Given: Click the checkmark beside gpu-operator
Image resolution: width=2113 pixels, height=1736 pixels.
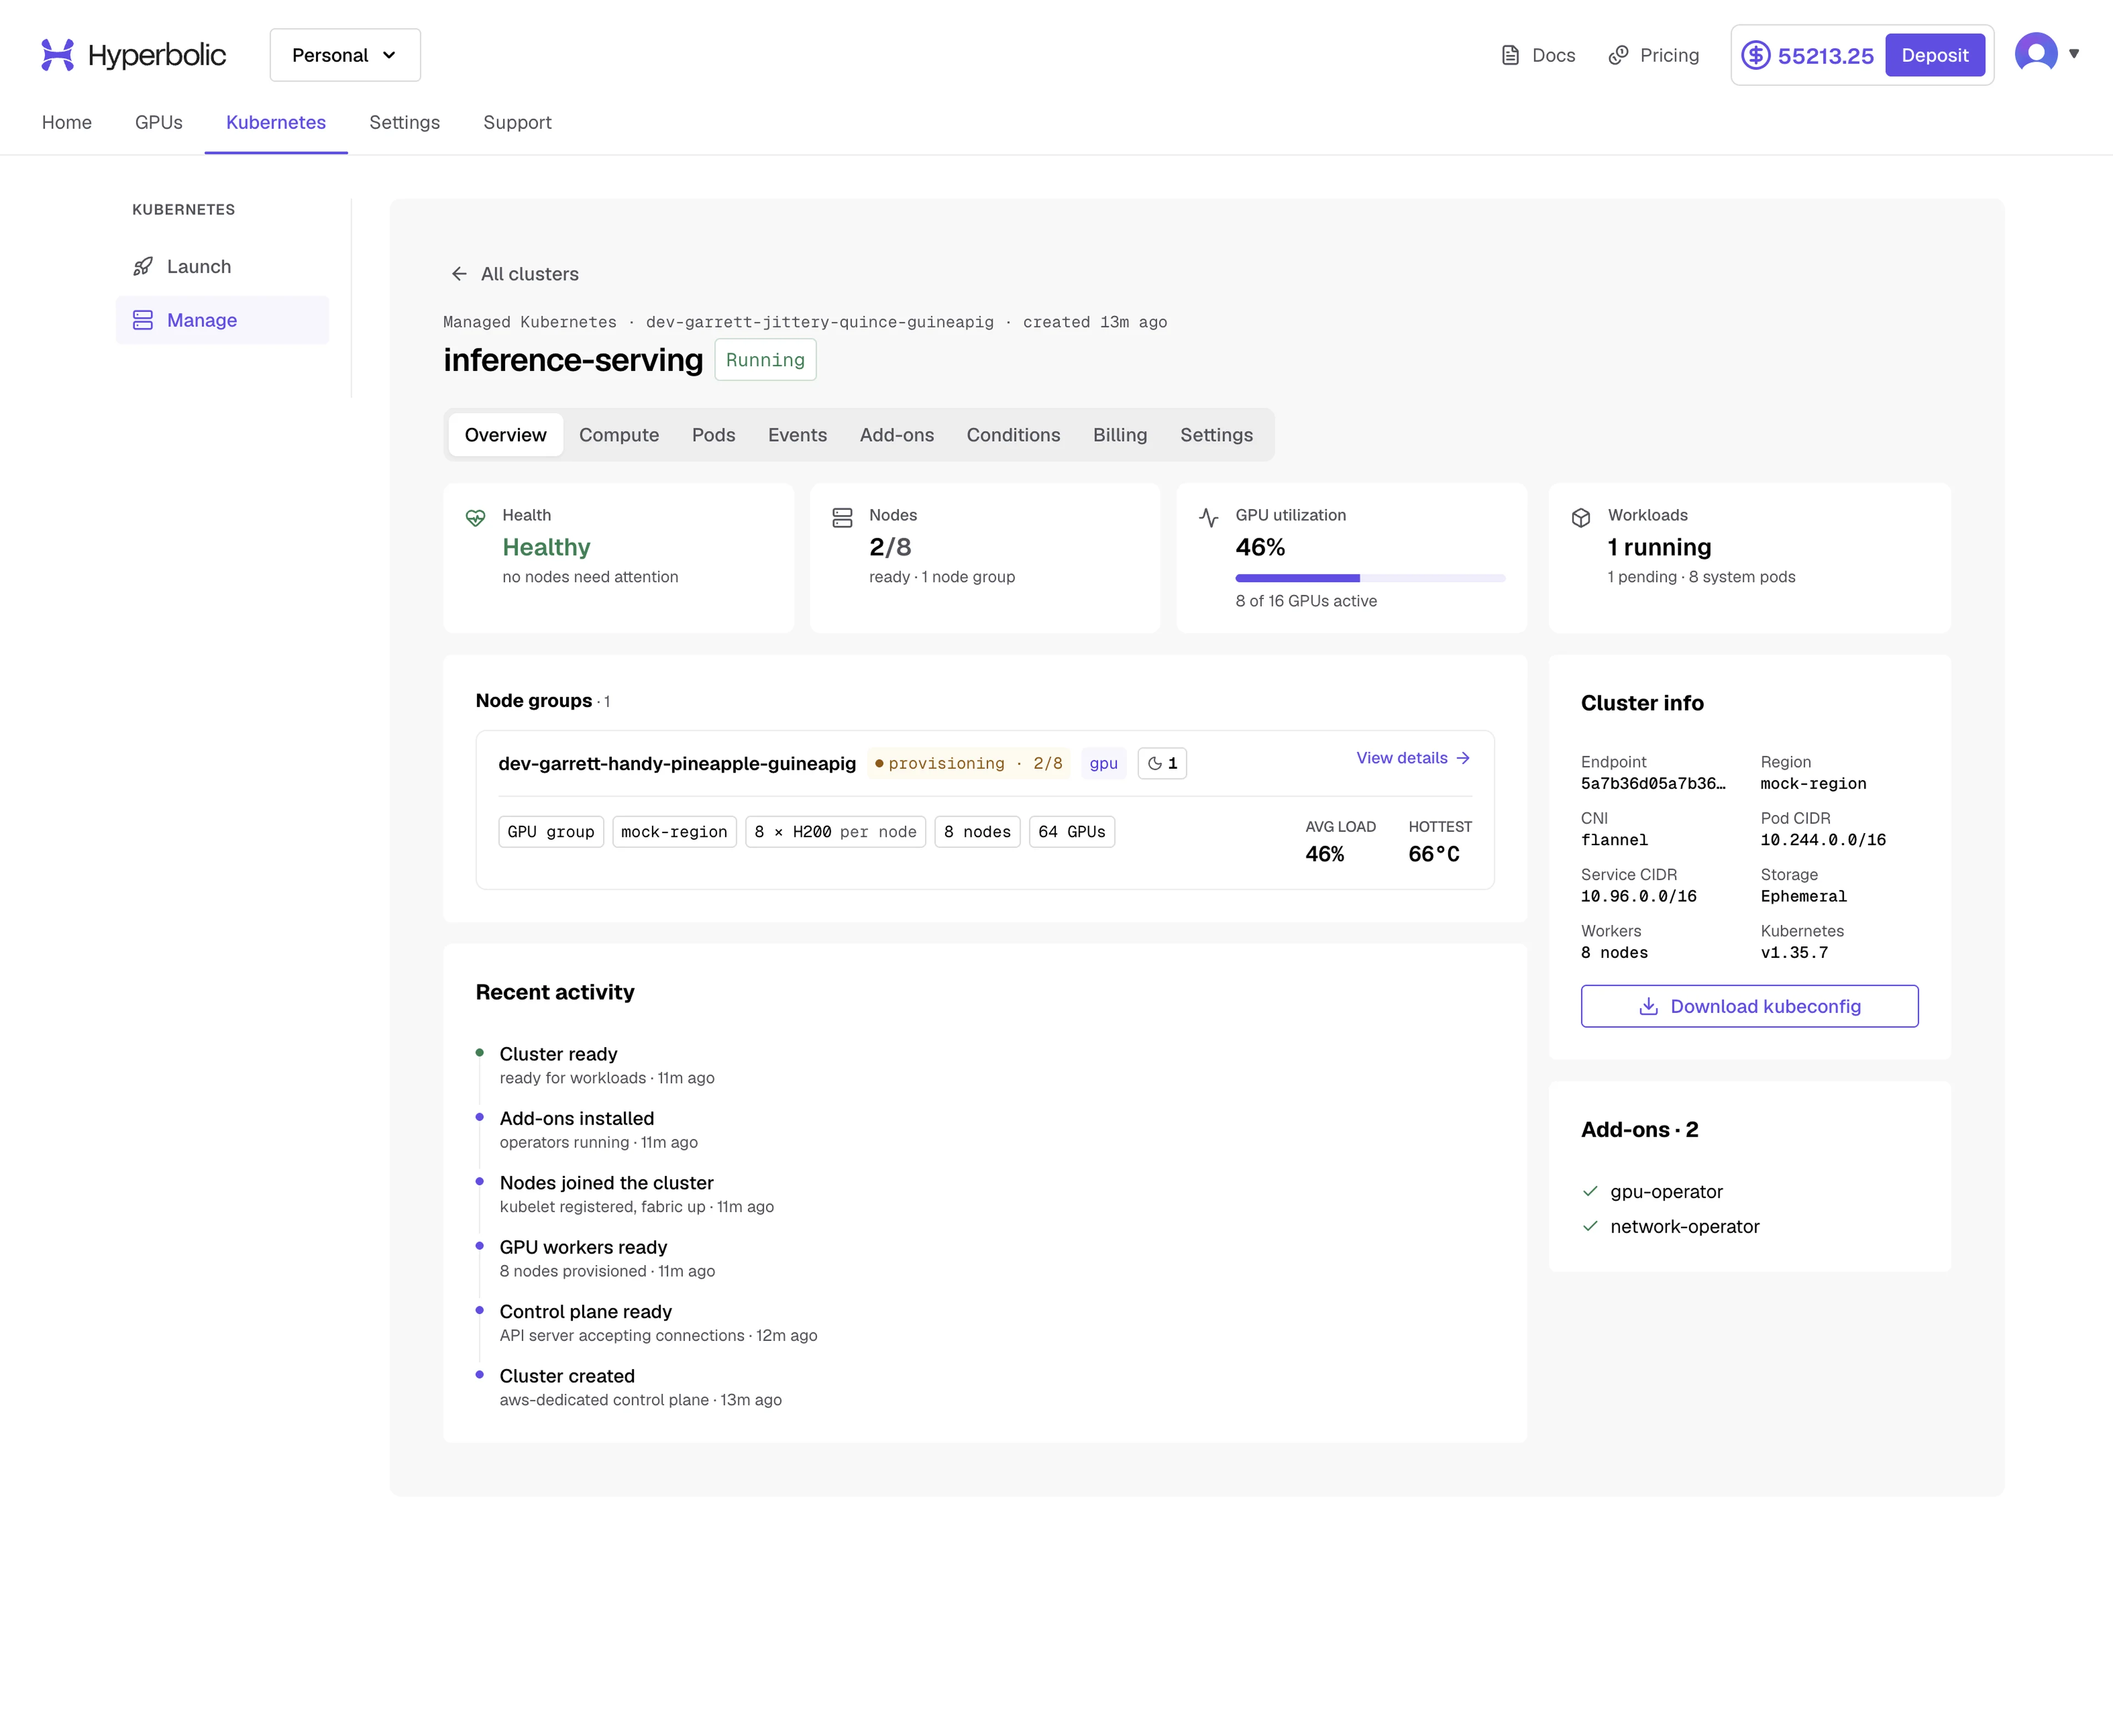Looking at the screenshot, I should click(1590, 1191).
